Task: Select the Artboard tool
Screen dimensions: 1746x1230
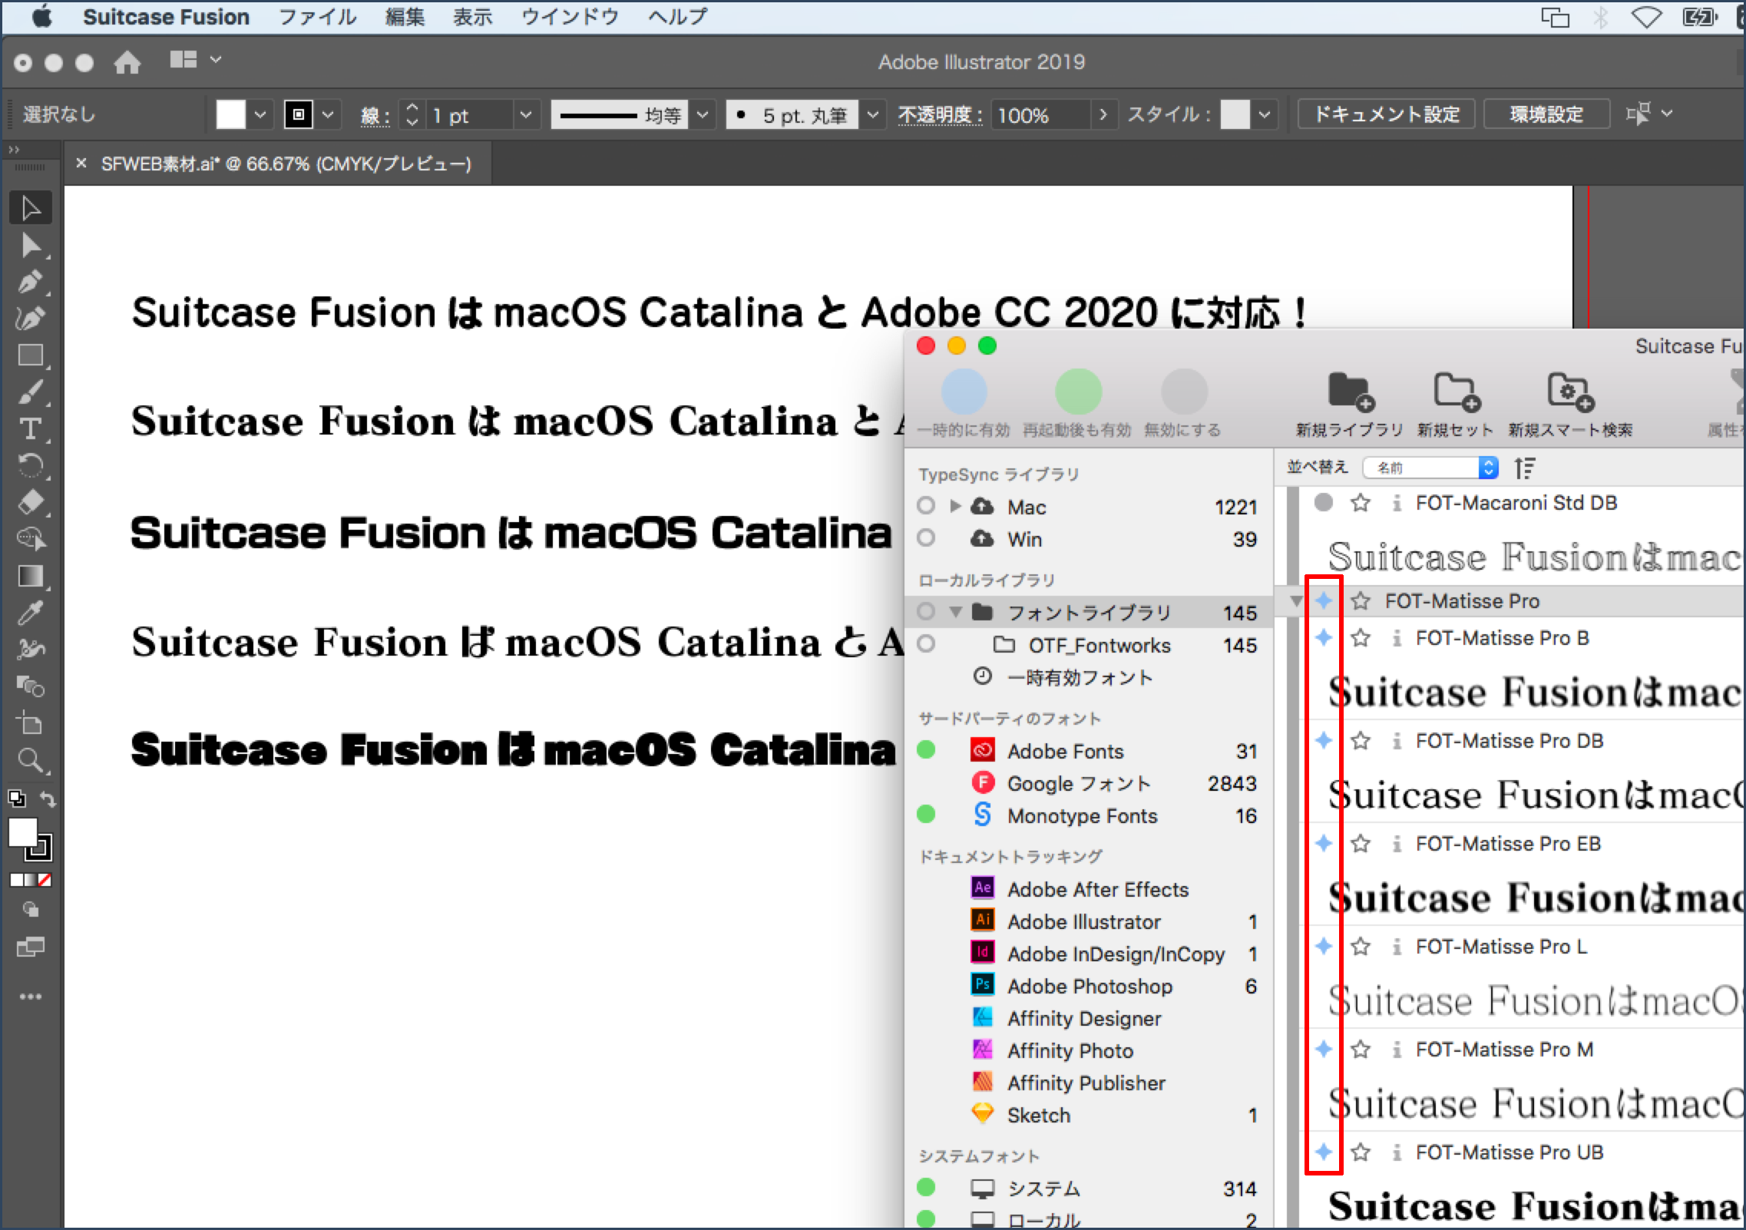Action: click(31, 723)
